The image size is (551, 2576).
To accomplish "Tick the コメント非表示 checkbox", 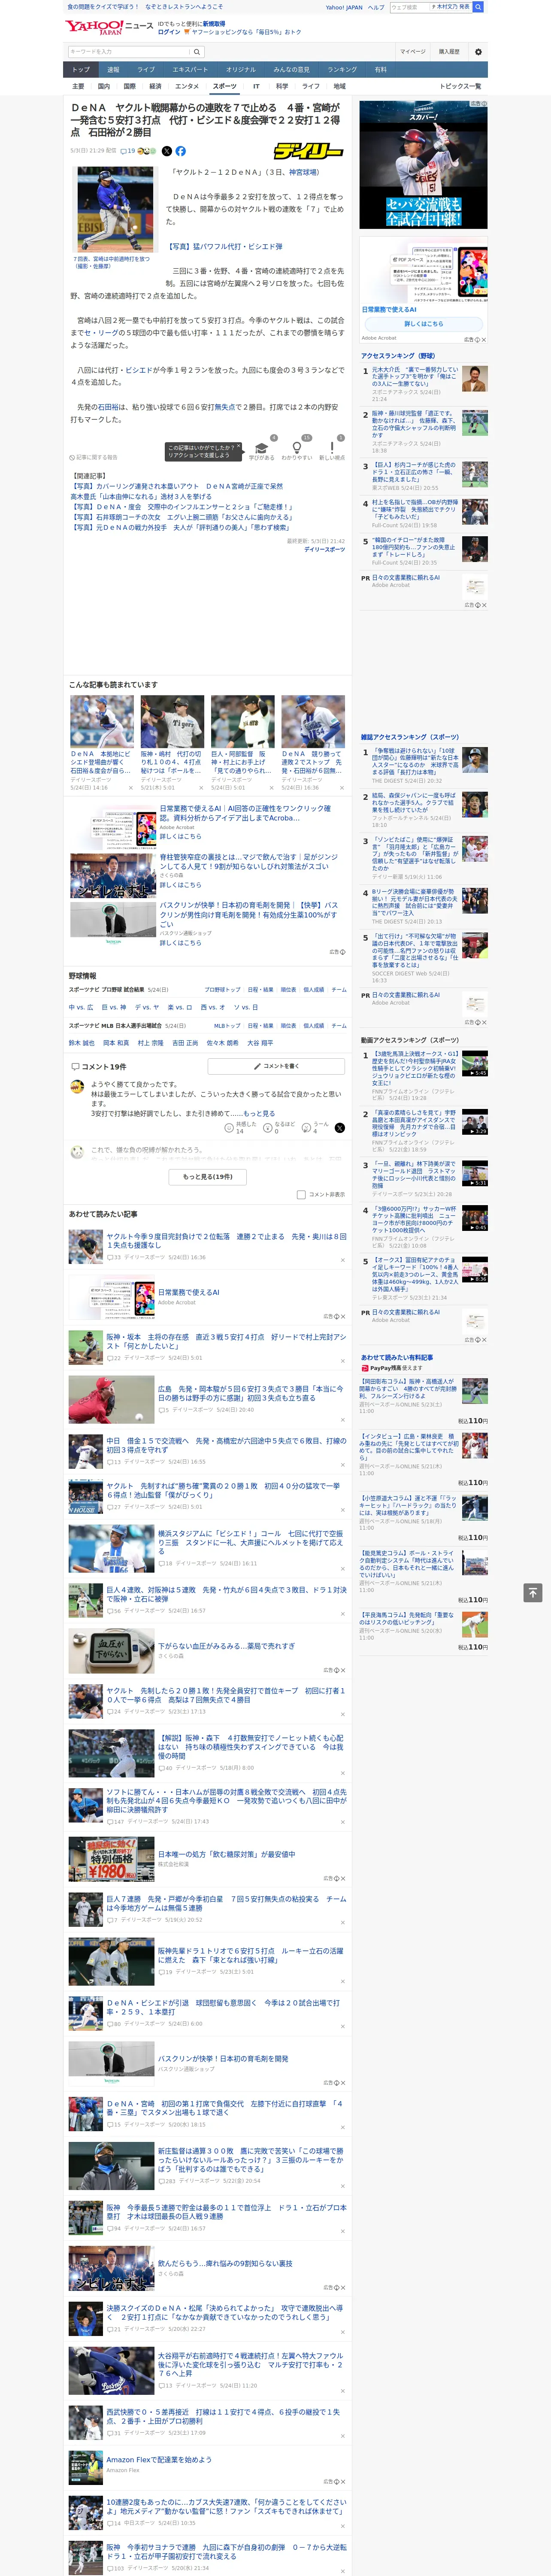I will click(301, 1194).
